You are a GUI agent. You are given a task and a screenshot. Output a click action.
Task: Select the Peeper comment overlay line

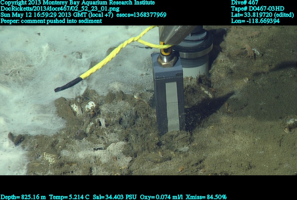coord(51,21)
